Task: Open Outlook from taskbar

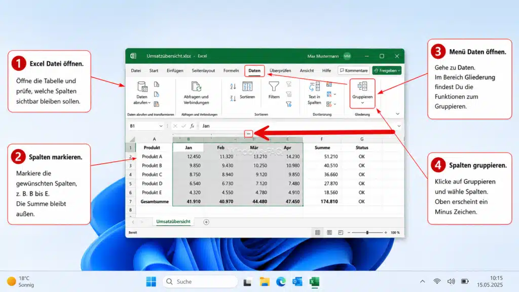Action: [297, 281]
